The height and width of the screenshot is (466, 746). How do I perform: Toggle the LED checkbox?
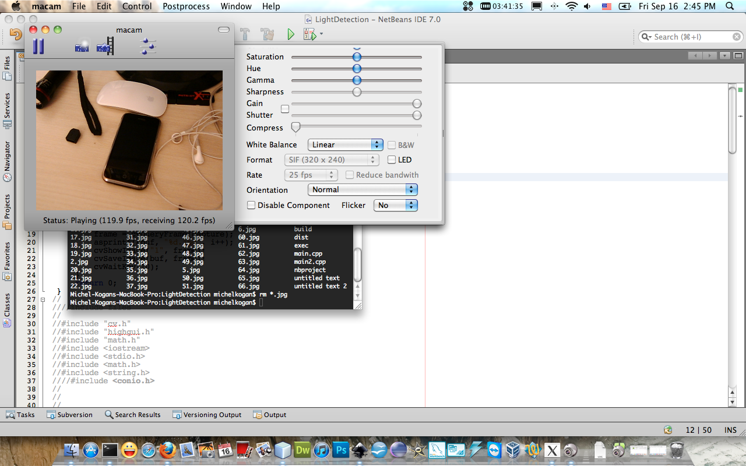[392, 160]
